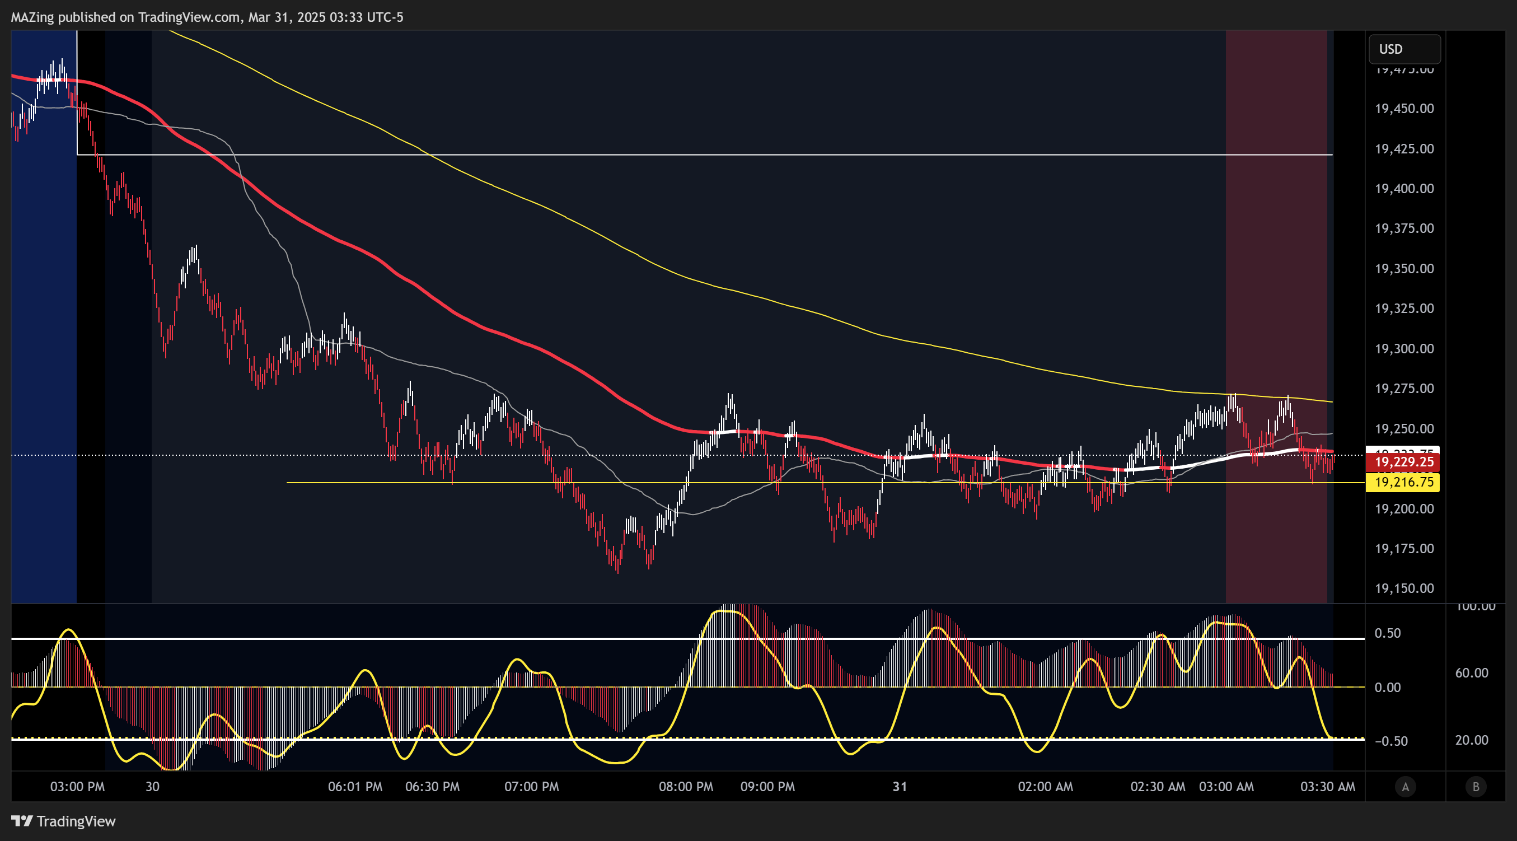Image resolution: width=1517 pixels, height=841 pixels.
Task: Click the 19,425.00 price axis label
Action: pos(1404,148)
